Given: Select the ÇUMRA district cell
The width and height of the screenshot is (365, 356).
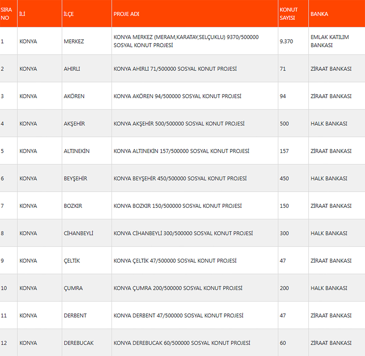Looking at the screenshot, I should pos(73,288).
